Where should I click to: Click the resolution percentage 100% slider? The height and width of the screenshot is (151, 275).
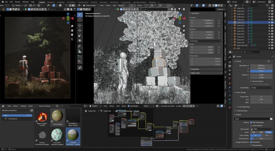261,71
